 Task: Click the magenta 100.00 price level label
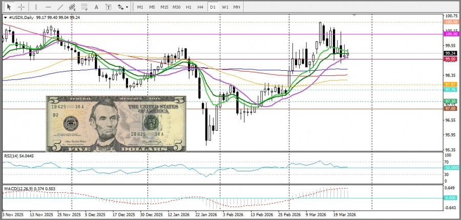pyautogui.click(x=451, y=34)
